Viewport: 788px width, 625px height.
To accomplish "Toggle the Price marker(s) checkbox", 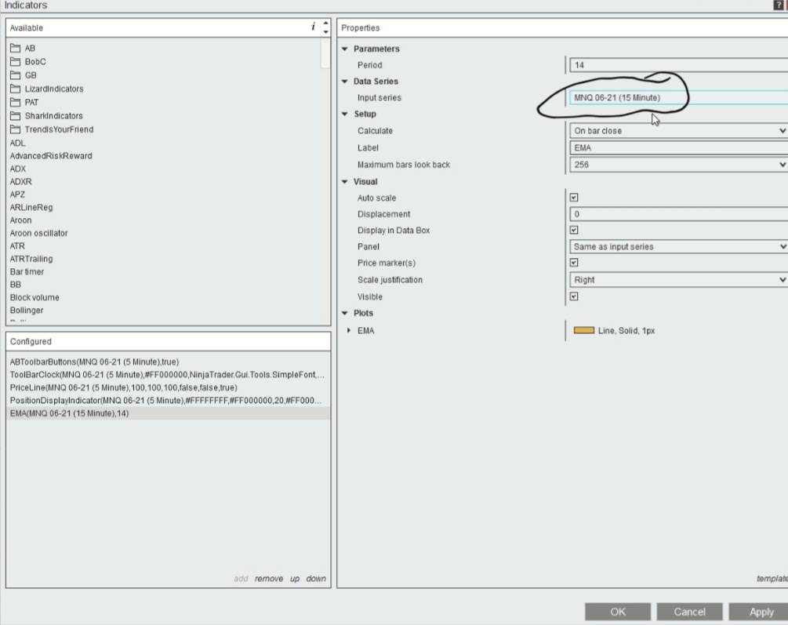I will pos(574,263).
